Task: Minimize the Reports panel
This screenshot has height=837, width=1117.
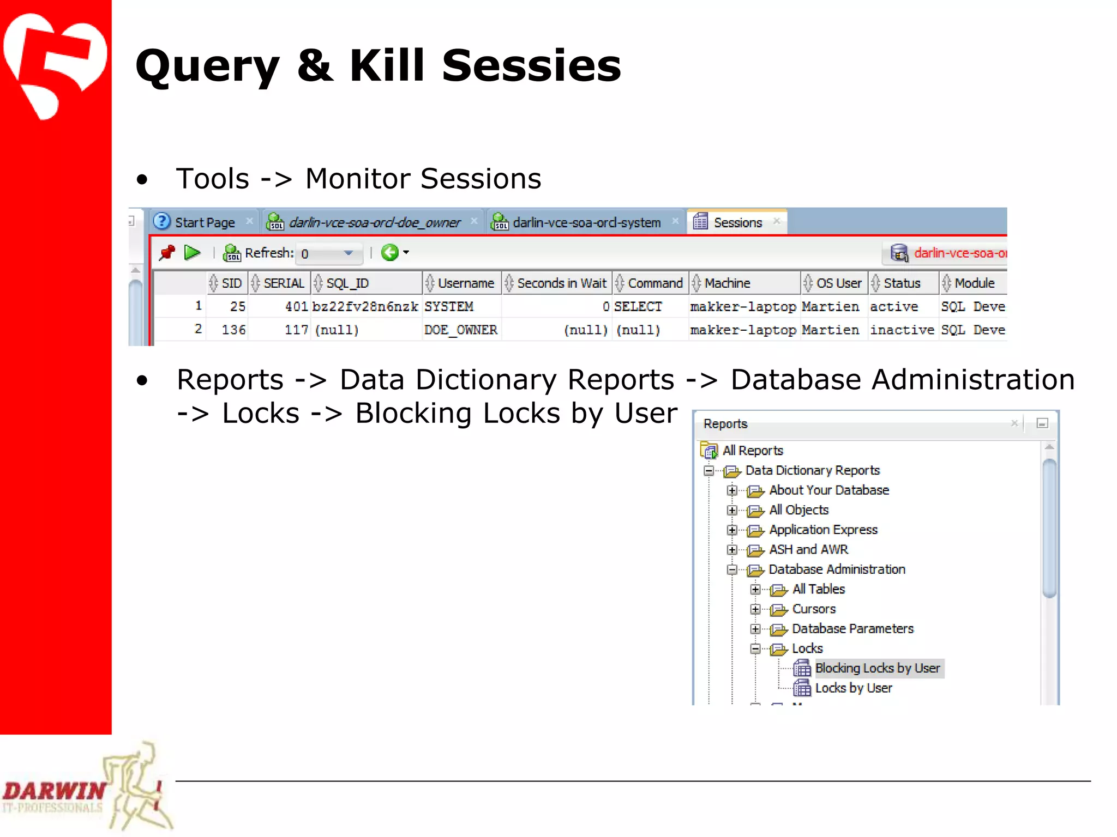Action: pyautogui.click(x=1042, y=423)
